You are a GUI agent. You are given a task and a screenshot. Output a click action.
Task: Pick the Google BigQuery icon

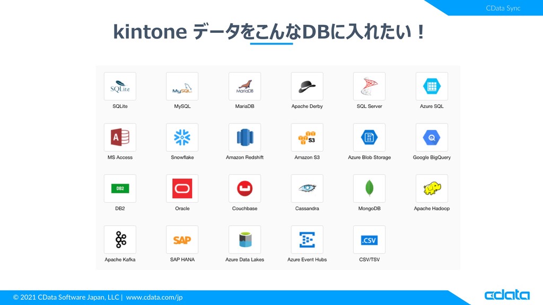pyautogui.click(x=432, y=137)
